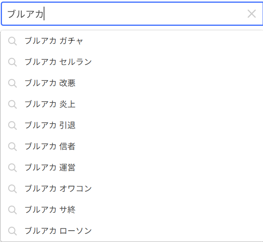The height and width of the screenshot is (242, 263).
Task: Select the suggestion ブルアカ サ終
Action: [132, 210]
